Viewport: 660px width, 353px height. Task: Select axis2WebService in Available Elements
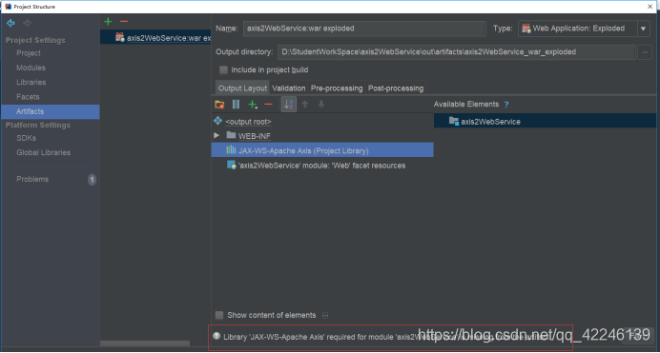545,121
